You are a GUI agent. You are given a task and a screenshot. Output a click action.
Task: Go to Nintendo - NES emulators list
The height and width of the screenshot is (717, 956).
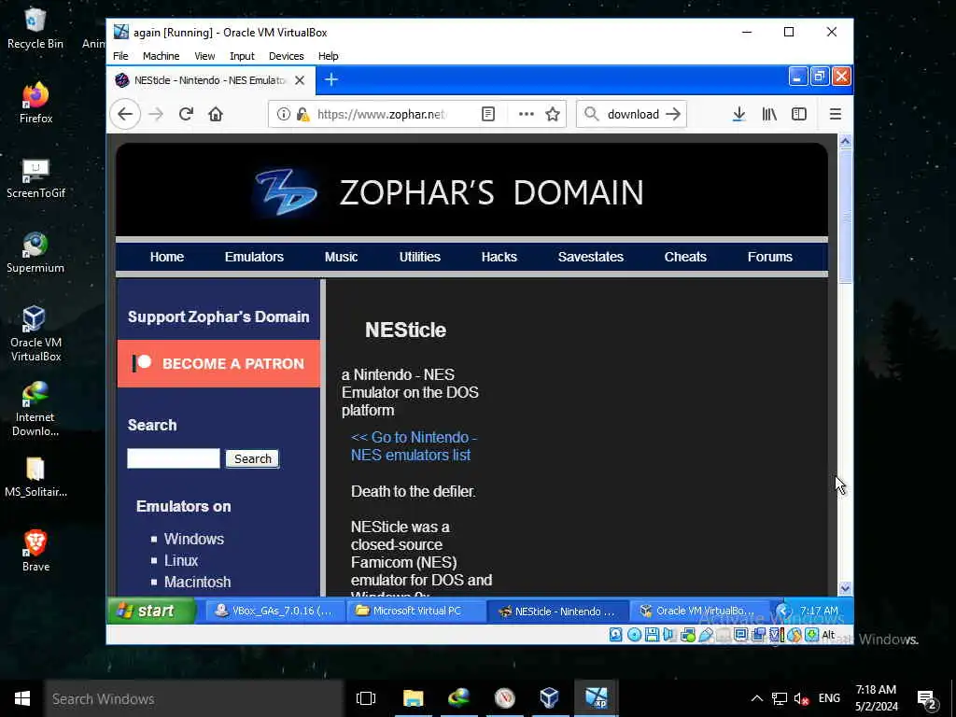pyautogui.click(x=414, y=446)
